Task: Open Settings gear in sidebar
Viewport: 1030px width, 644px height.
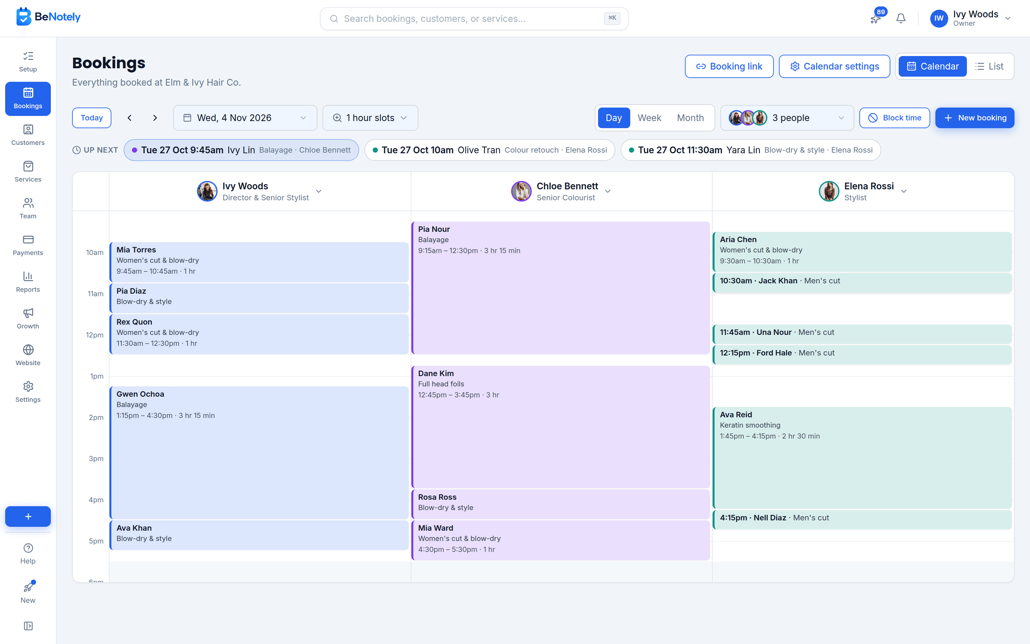Action: coord(28,386)
